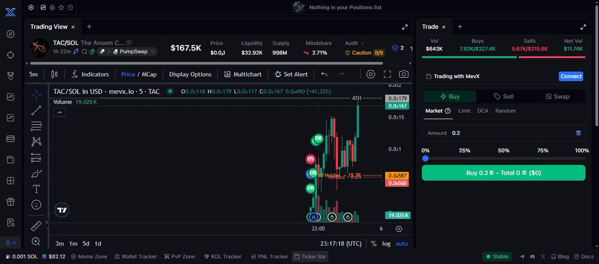The height and width of the screenshot is (264, 599).
Task: Add a new tab next to Trading View
Action: coord(89,27)
